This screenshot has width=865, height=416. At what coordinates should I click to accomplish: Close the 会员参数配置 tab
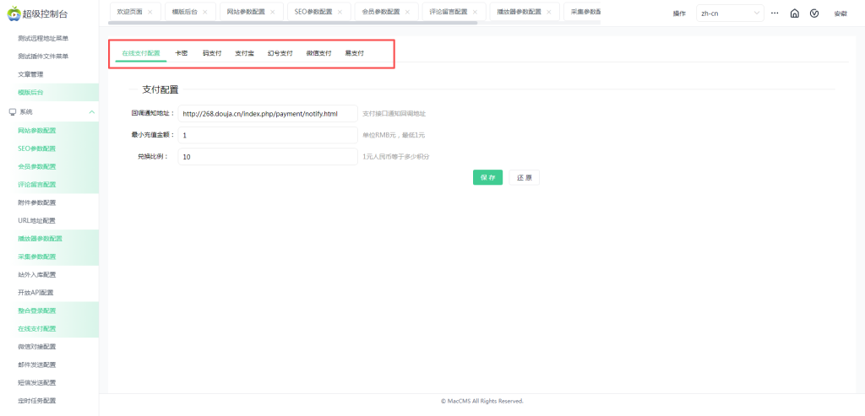point(407,12)
